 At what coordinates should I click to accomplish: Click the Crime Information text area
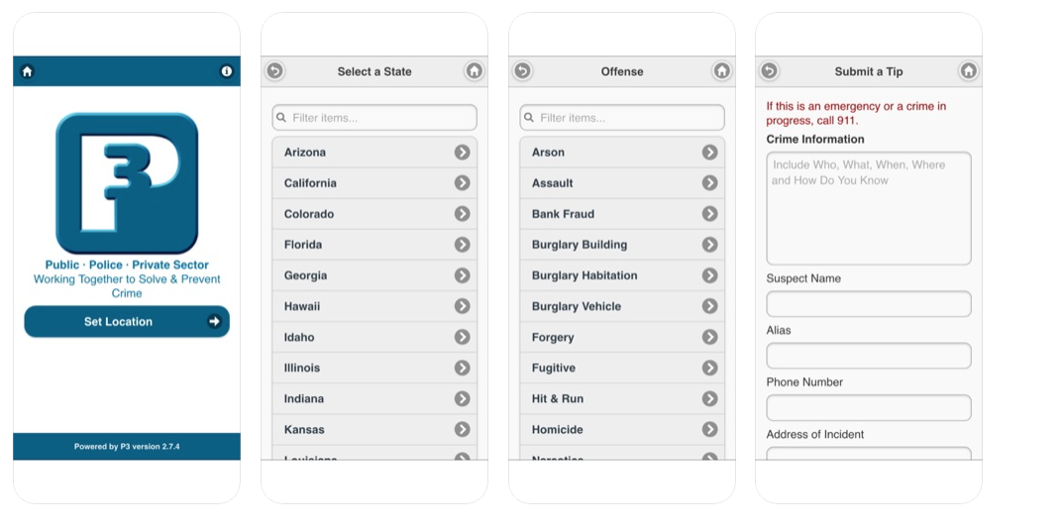pyautogui.click(x=869, y=208)
